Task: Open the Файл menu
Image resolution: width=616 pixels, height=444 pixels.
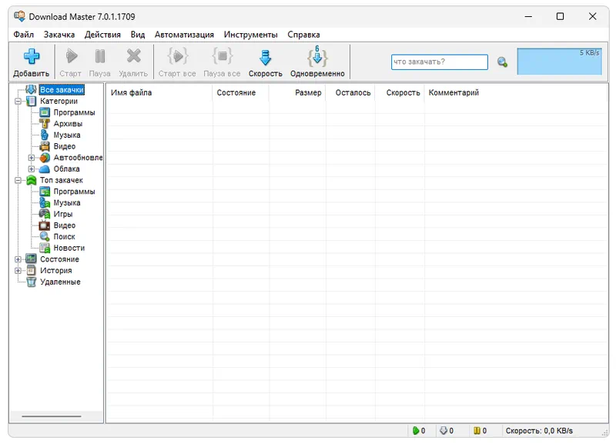Action: [x=24, y=35]
